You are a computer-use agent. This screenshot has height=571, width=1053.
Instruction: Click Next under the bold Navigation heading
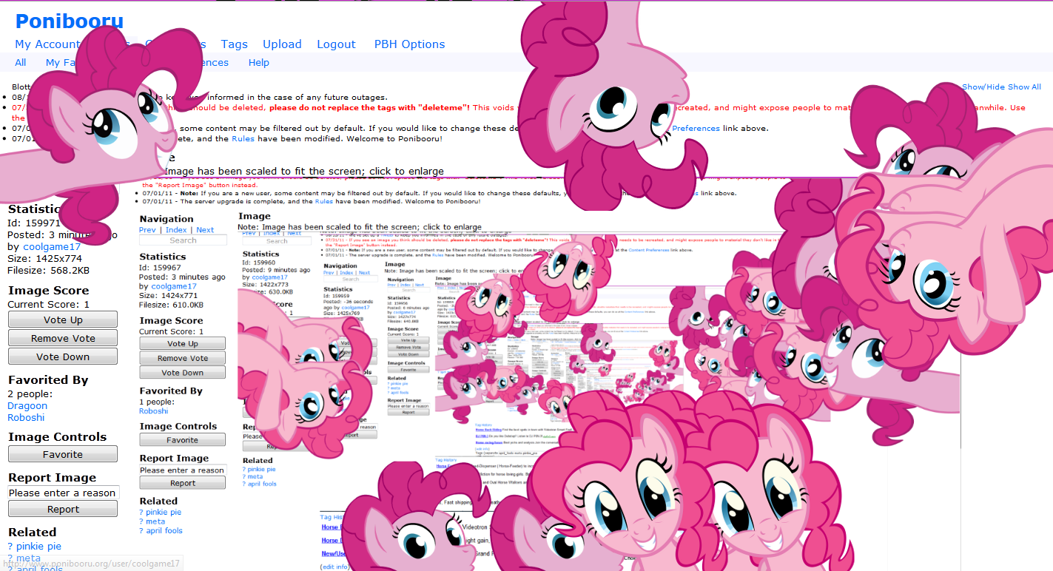click(205, 230)
